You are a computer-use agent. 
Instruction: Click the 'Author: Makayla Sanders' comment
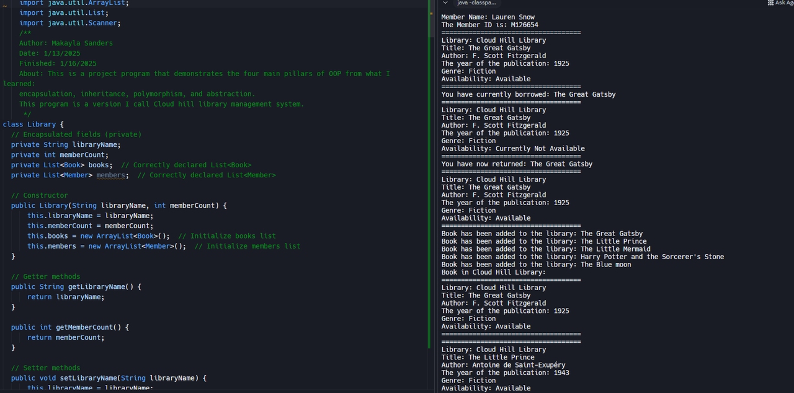click(x=66, y=43)
